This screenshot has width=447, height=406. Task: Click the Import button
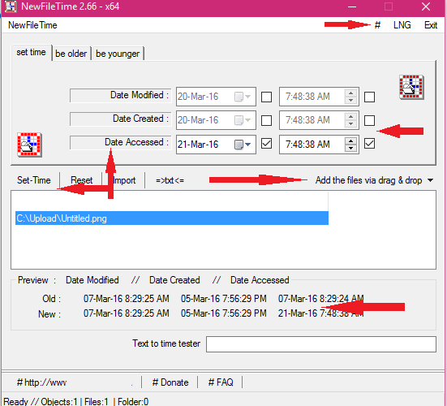coord(124,180)
